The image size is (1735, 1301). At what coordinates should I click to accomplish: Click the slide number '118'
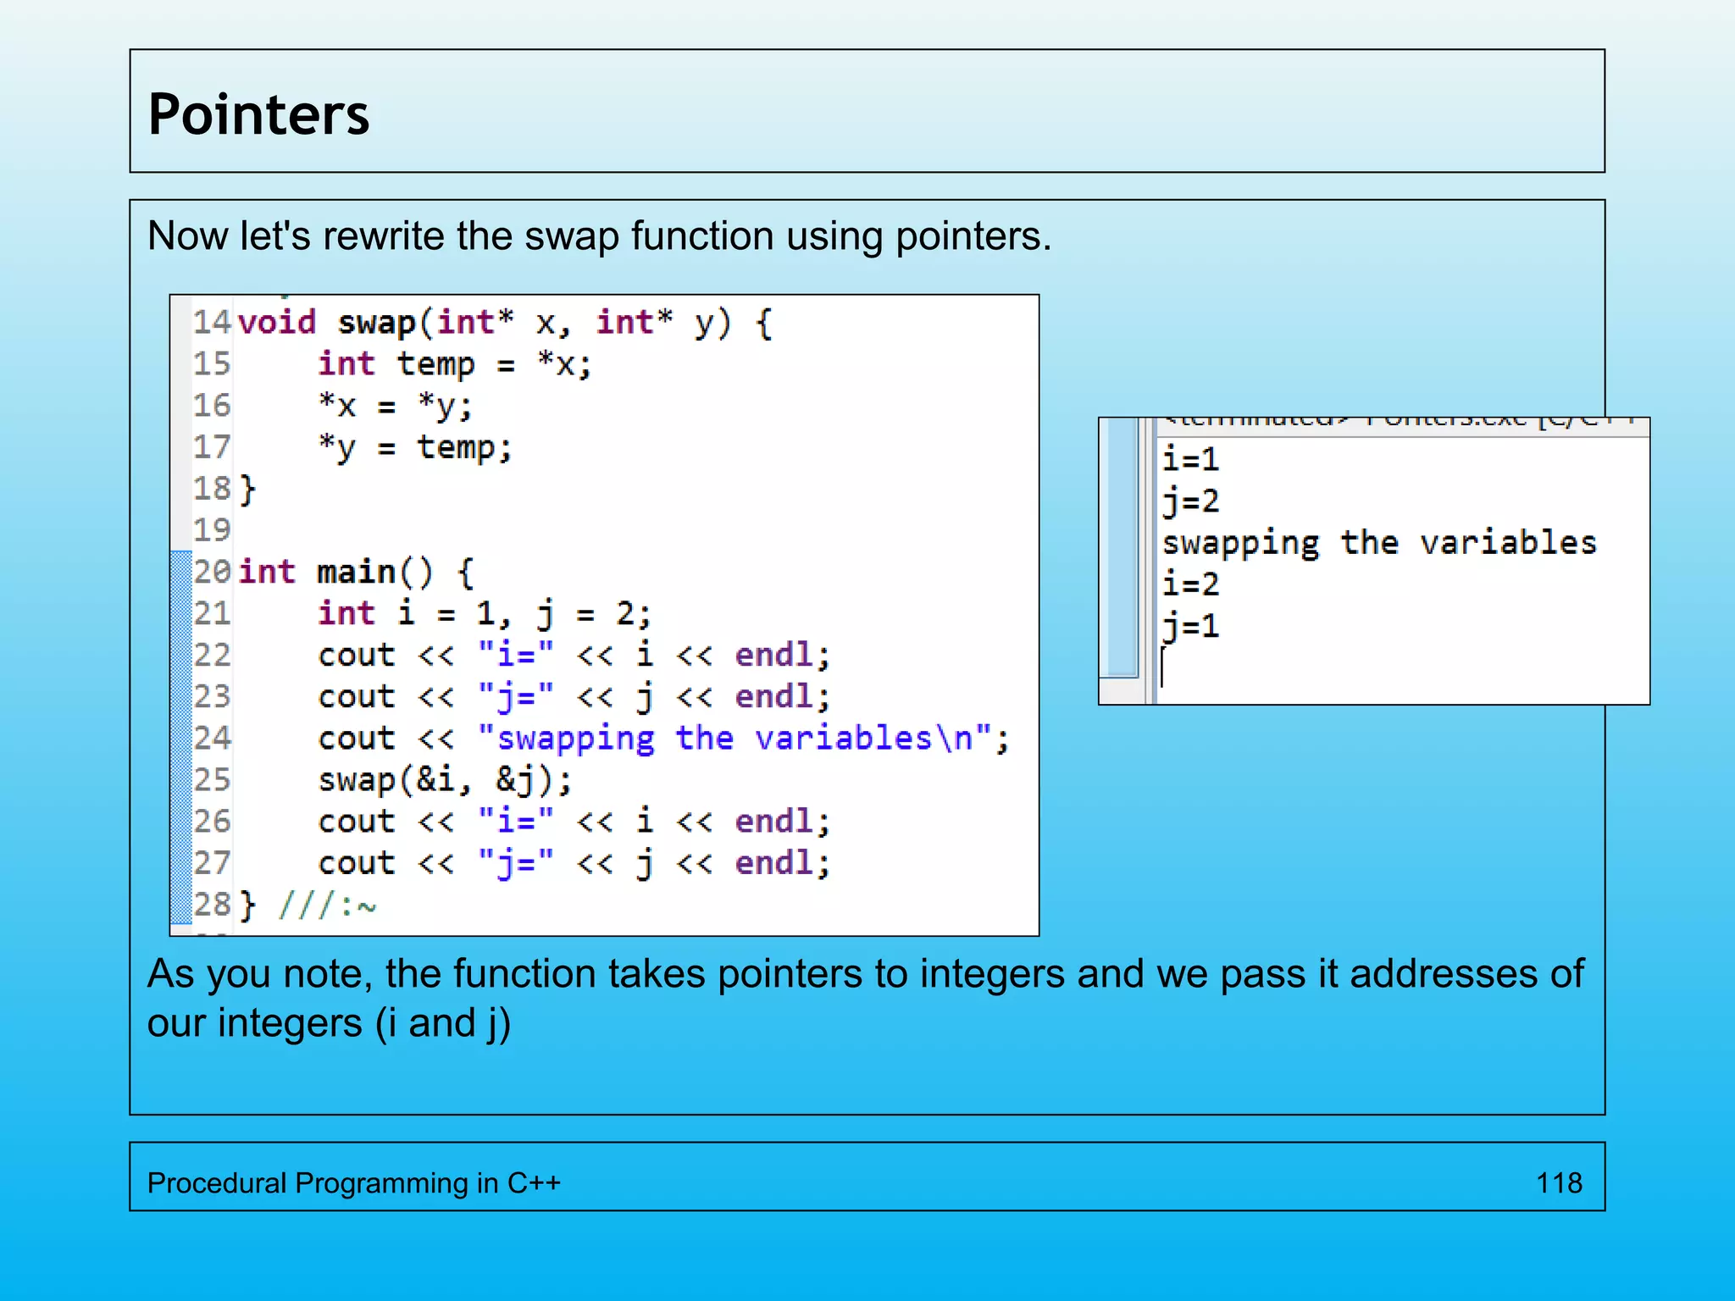1559,1183
